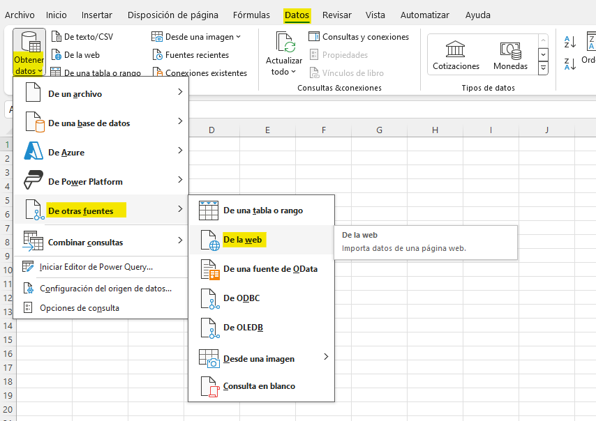Select the Datos ribbon tab
This screenshot has width=596, height=421.
point(297,15)
